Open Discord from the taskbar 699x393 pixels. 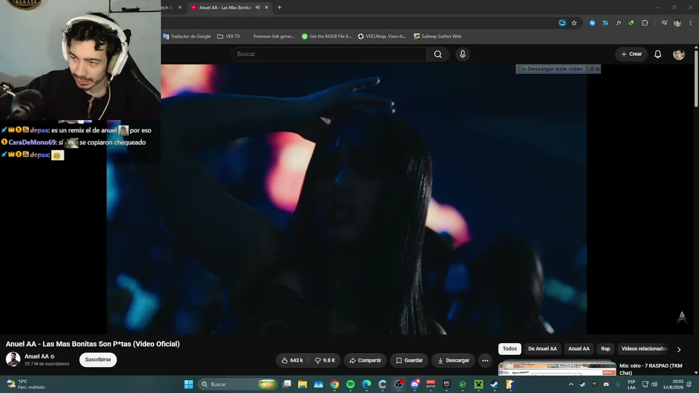414,384
